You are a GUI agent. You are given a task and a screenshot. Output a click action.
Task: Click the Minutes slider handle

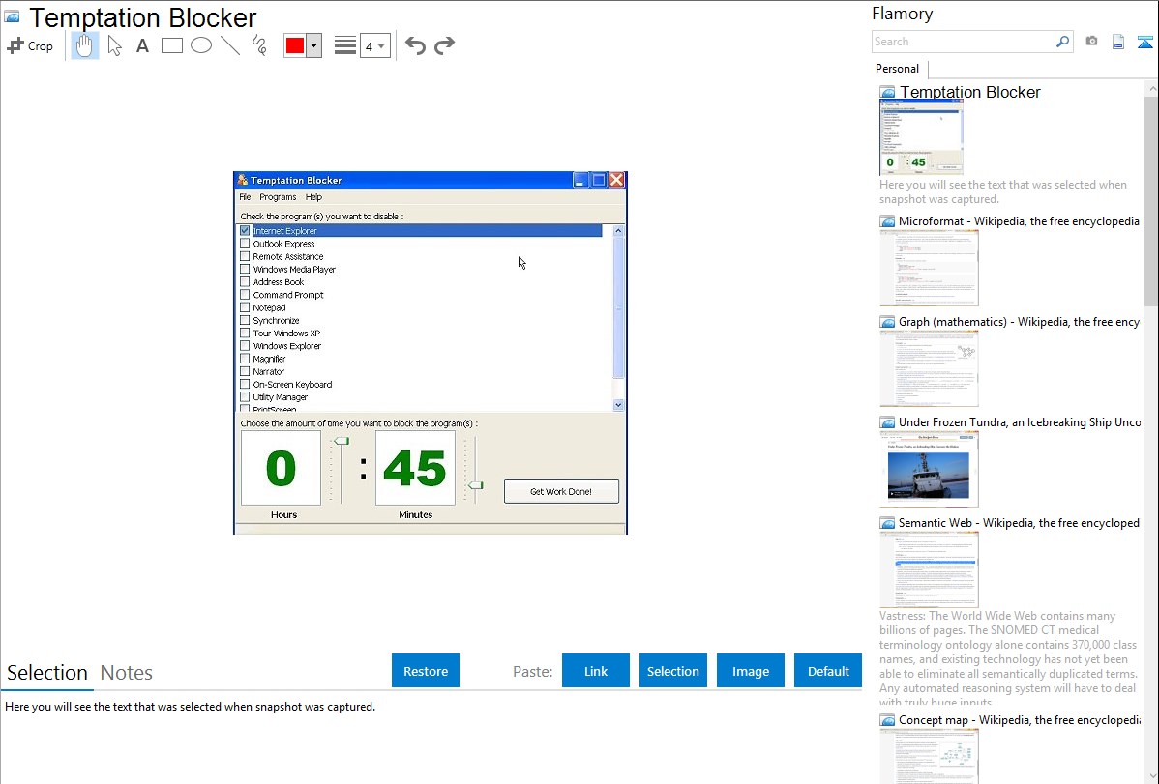(475, 485)
